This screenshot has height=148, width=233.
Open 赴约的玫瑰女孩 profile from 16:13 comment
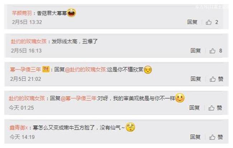click(29, 42)
